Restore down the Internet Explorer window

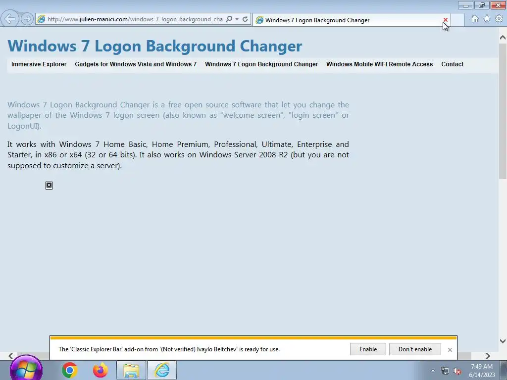coord(482,5)
